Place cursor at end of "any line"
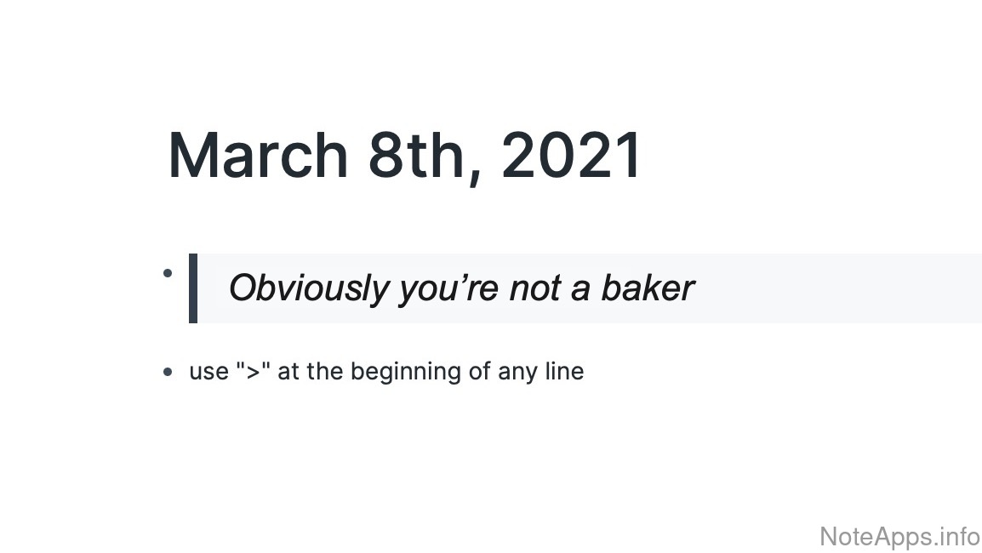Image resolution: width=982 pixels, height=553 pixels. point(585,372)
